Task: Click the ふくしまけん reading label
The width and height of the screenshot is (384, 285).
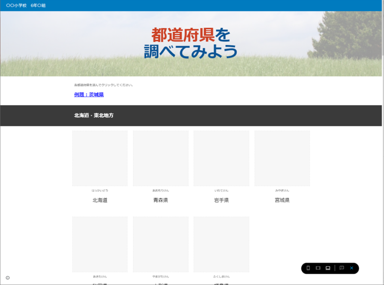Action: [x=221, y=276]
